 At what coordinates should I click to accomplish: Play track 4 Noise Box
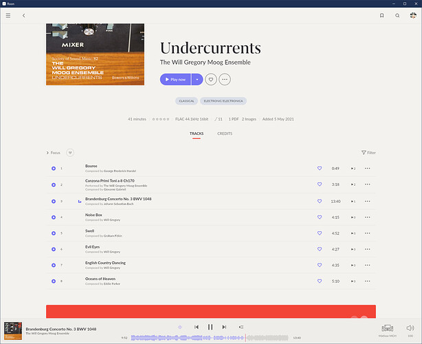[54, 217]
